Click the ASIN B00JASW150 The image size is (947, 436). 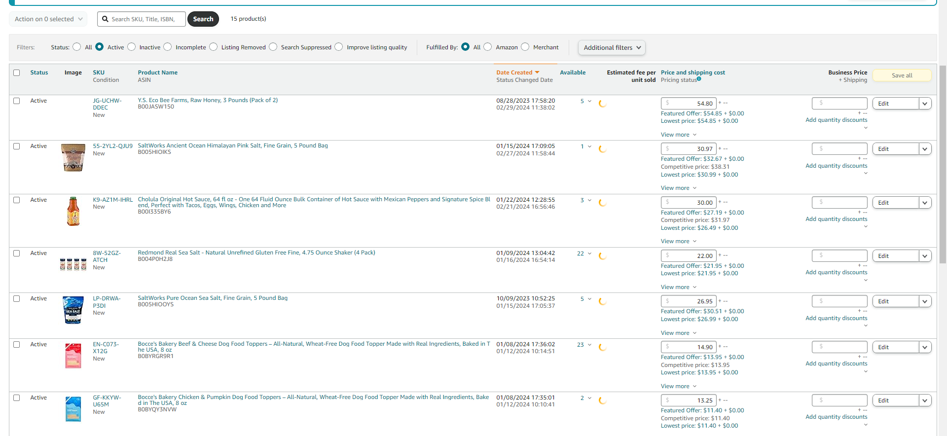156,107
